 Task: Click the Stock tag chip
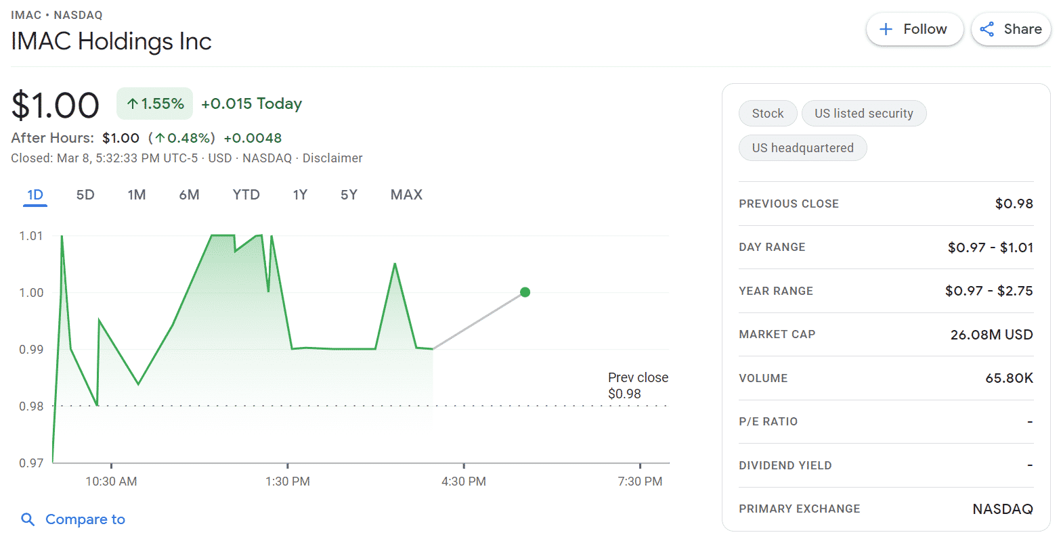[768, 114]
